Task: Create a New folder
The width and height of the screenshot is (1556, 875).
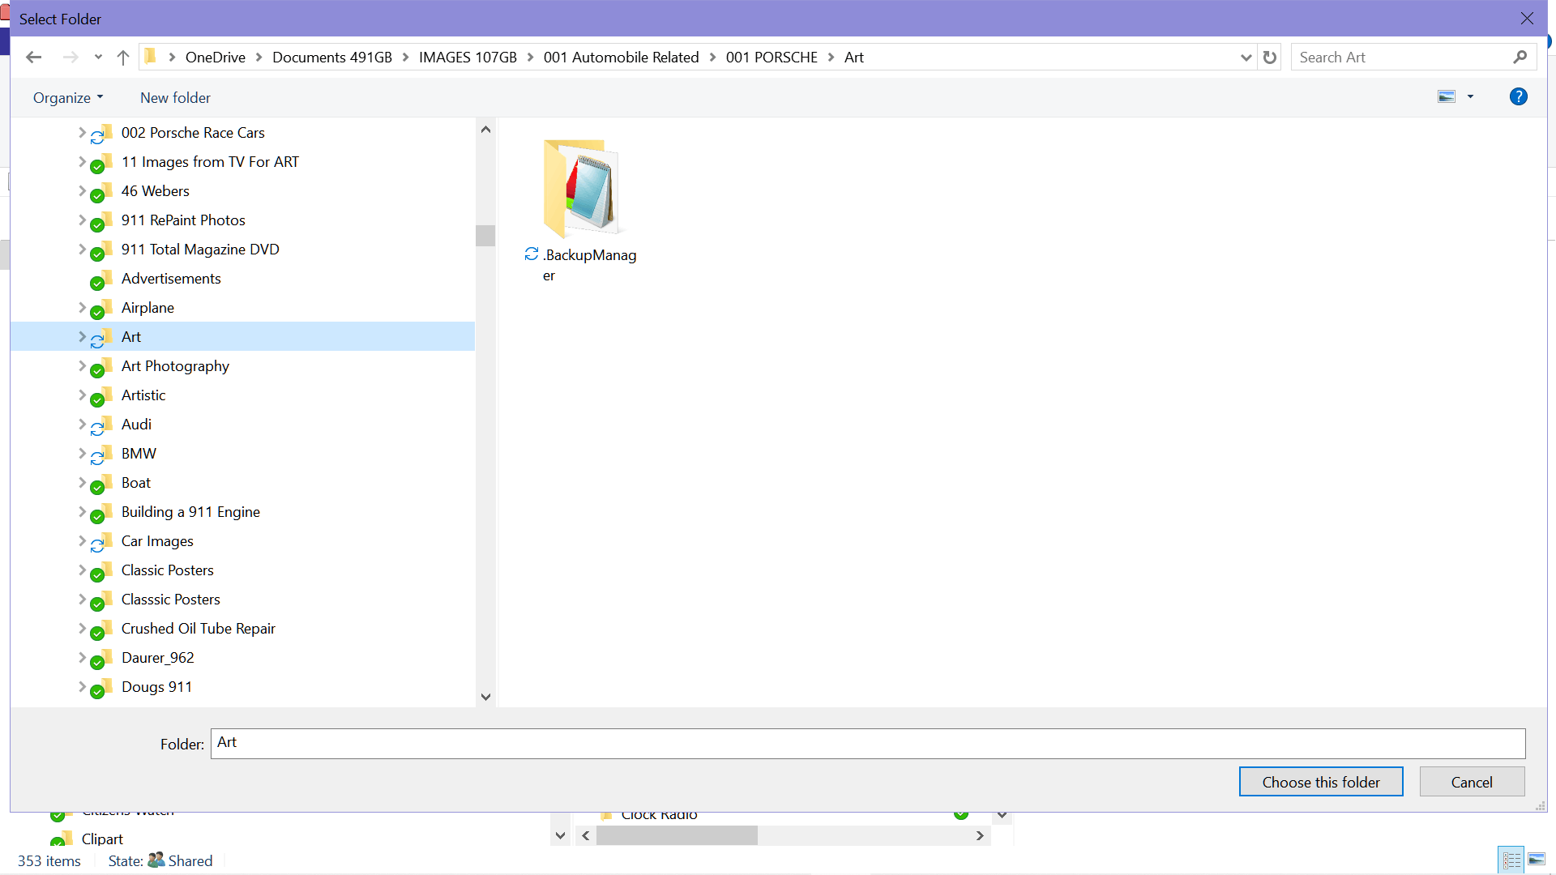Action: coord(175,97)
